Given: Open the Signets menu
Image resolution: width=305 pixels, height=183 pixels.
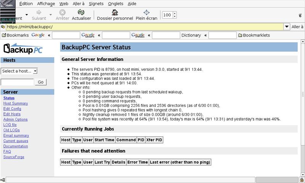Looking at the screenshot, I should [96, 3].
